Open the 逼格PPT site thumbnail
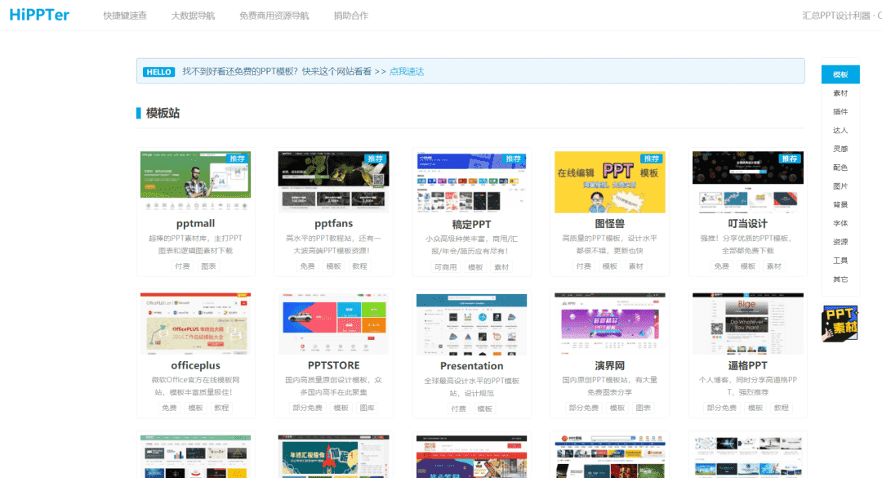This screenshot has width=882, height=478. 747,324
